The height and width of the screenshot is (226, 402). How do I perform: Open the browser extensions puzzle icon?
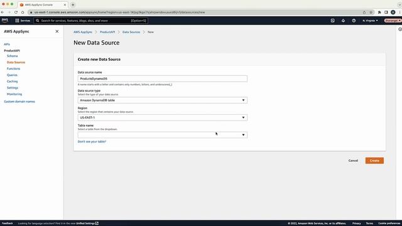(379, 13)
